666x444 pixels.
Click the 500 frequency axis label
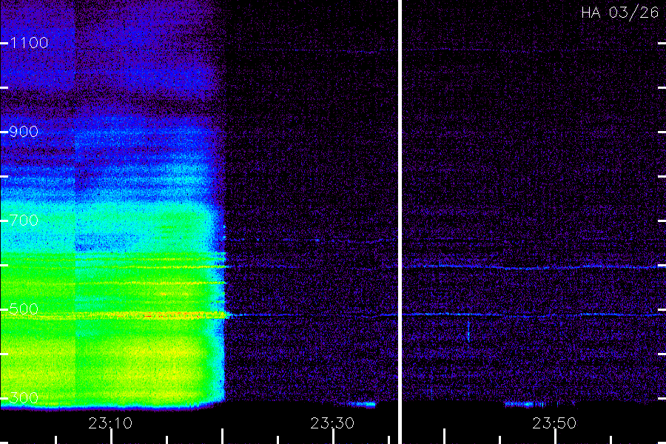click(24, 309)
